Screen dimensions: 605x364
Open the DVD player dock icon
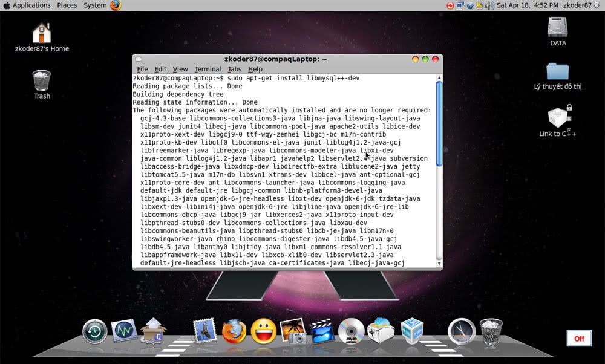[351, 331]
